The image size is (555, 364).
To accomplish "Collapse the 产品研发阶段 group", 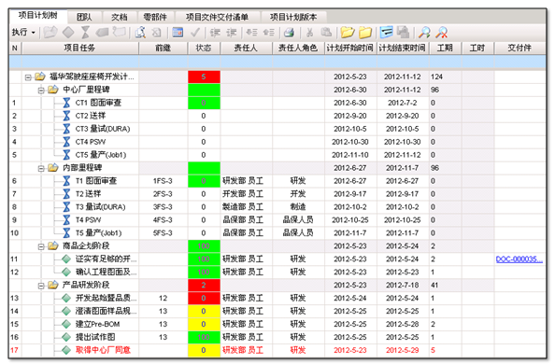I will 41,286.
